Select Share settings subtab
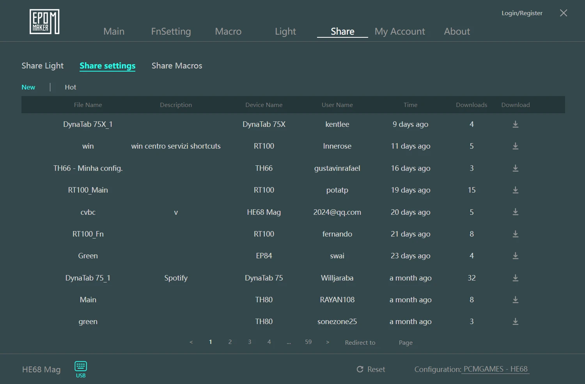The image size is (585, 384). [108, 66]
